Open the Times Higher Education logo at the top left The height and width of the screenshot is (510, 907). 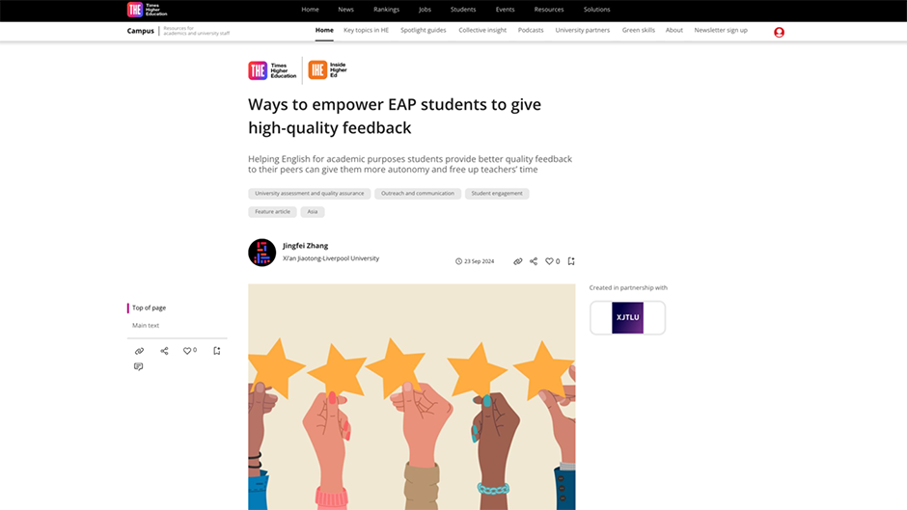click(x=147, y=10)
